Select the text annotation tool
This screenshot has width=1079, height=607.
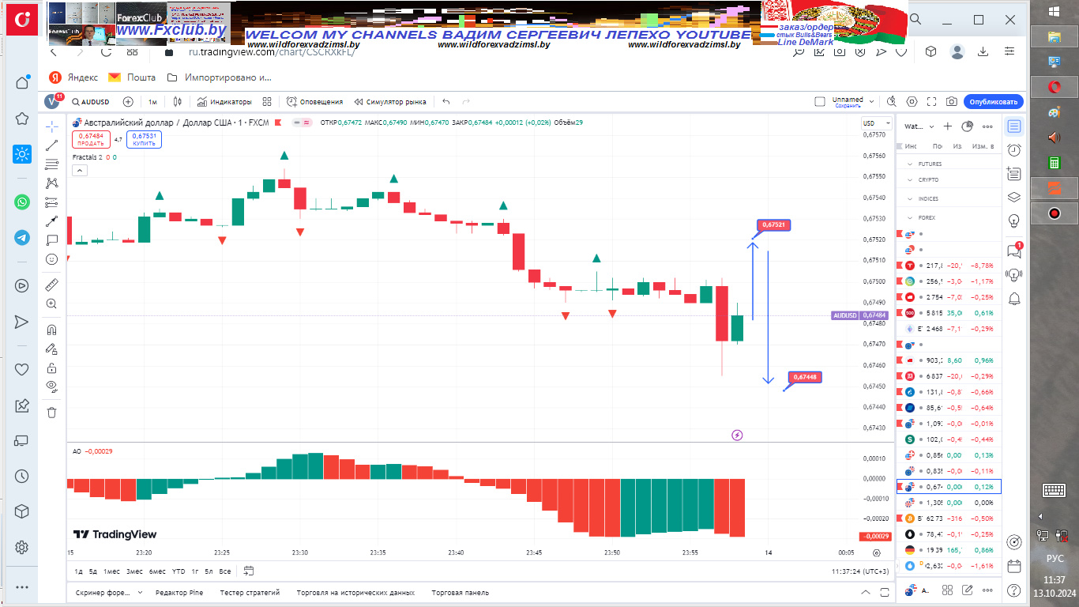tap(52, 239)
